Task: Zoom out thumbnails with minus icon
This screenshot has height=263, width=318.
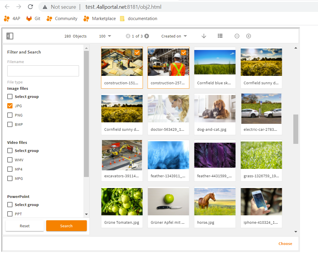Action: tap(237, 36)
